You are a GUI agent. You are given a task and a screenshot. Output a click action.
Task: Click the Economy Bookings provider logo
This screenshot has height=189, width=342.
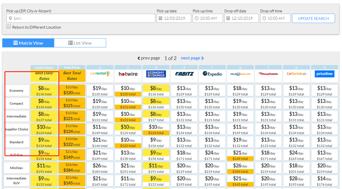156,74
